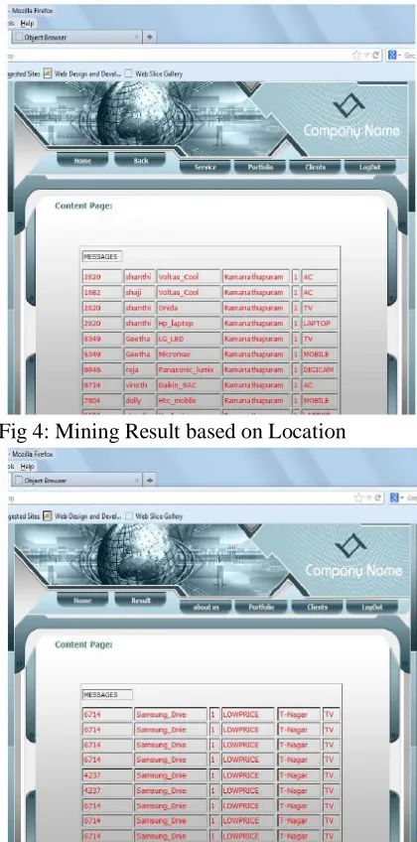The image size is (417, 842).
Task: Reload the page in bottom window
Action: [x=377, y=497]
